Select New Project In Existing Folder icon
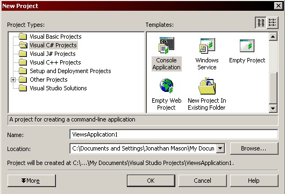 (207, 86)
